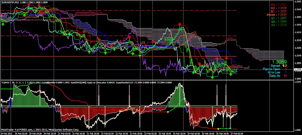The image size is (302, 135).
Task: Click the cyan arrow on the lower indicator line
Action: pos(230,128)
